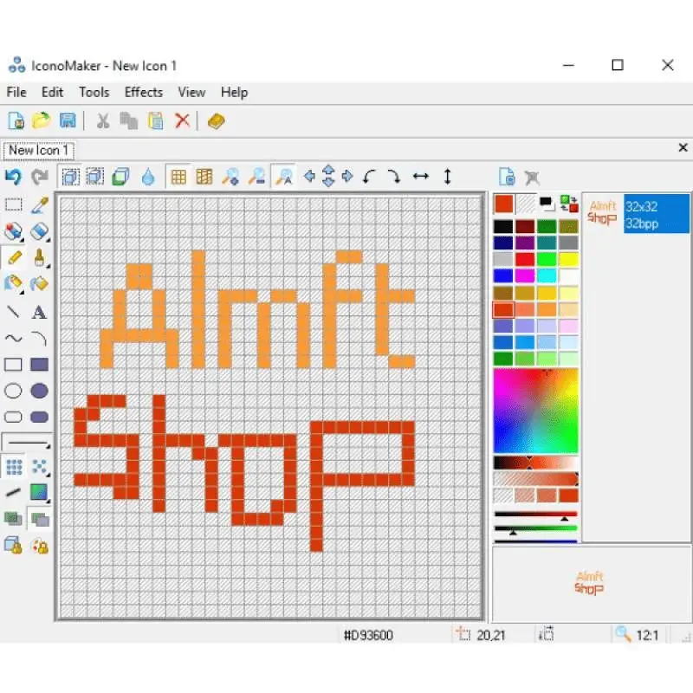693x693 pixels.
Task: Select the arc drawing tool
Action: [39, 339]
